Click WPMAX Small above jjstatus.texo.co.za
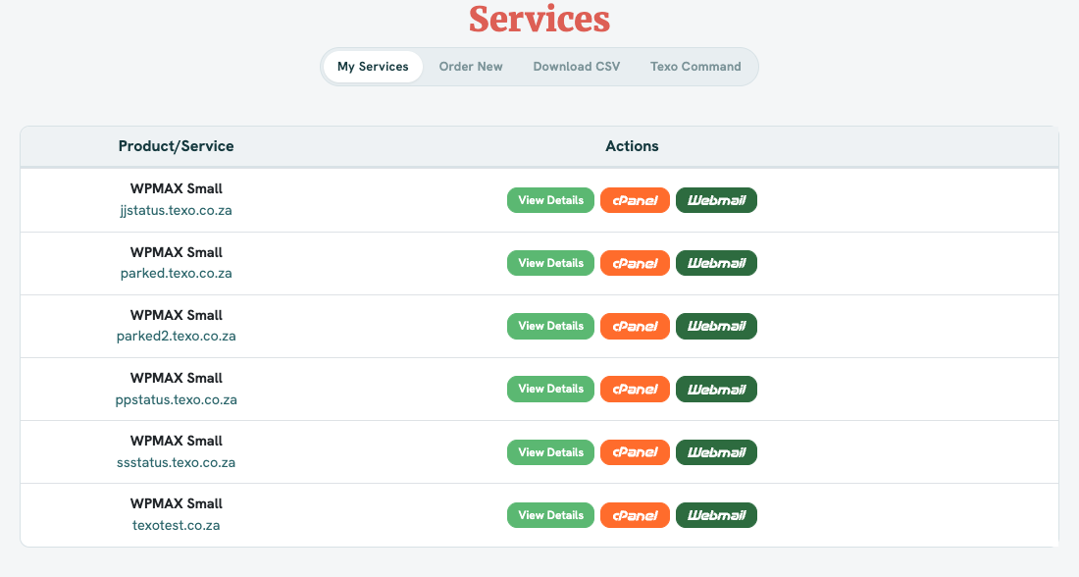This screenshot has width=1079, height=577. click(177, 188)
